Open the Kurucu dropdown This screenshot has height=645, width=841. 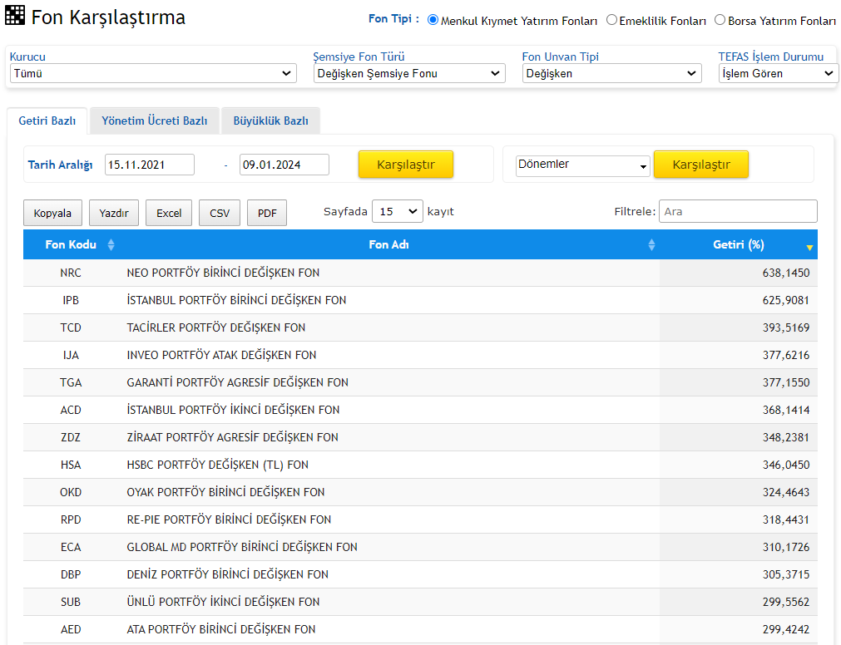(x=153, y=73)
